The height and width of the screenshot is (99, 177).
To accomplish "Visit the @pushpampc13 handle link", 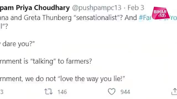I will point(97,8).
